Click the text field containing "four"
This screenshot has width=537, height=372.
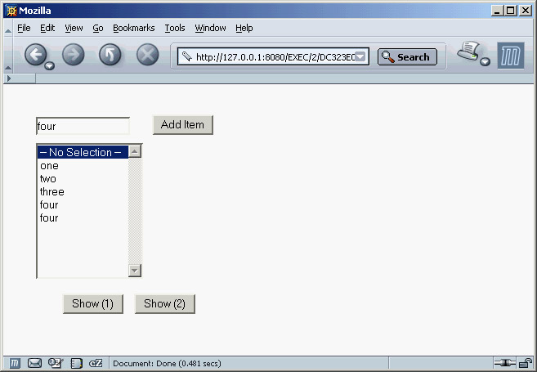(x=83, y=127)
